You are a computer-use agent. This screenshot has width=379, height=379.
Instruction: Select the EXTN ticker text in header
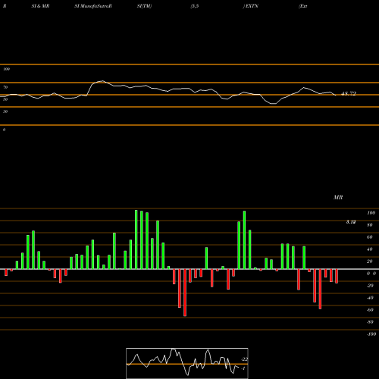point(252,6)
